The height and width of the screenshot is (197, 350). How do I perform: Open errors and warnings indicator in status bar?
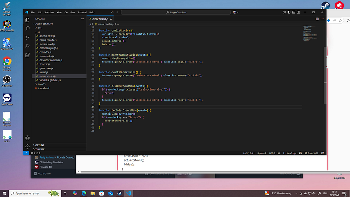35,153
